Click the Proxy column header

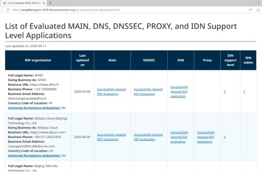click(207, 60)
